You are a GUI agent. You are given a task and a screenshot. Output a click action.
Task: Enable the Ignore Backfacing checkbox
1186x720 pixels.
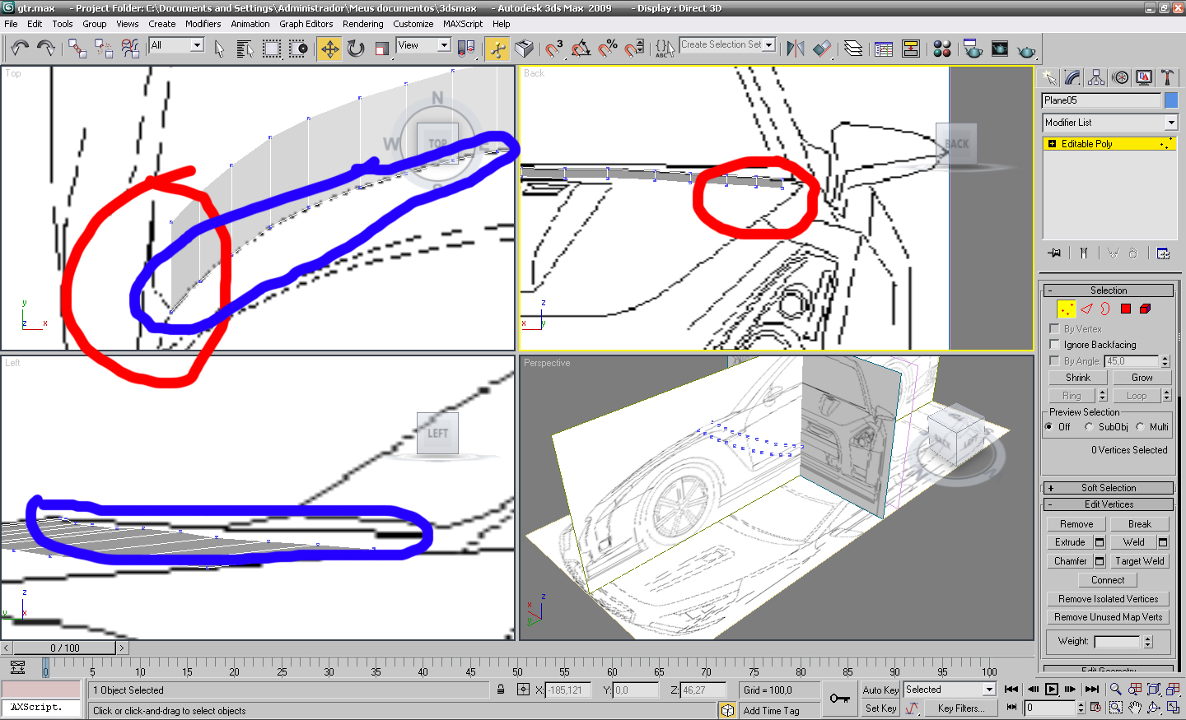[x=1054, y=345]
